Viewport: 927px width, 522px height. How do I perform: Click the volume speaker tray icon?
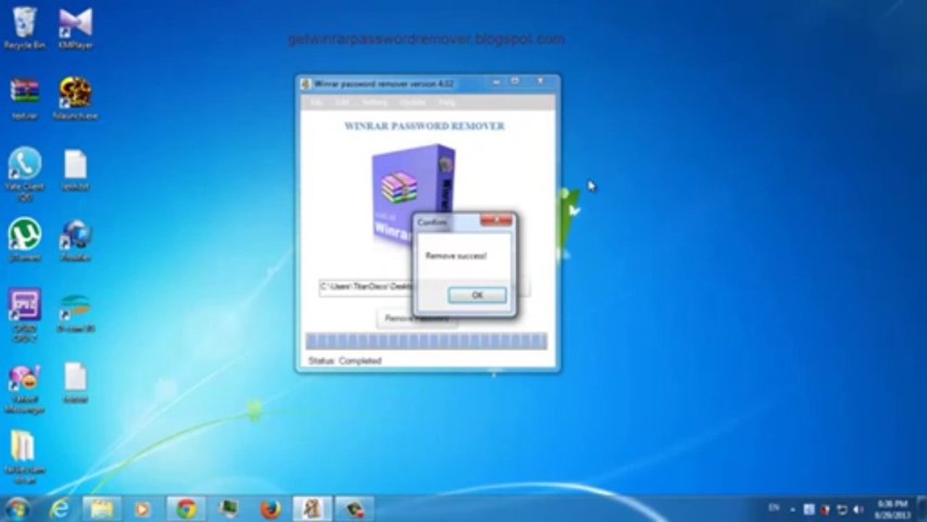859,509
